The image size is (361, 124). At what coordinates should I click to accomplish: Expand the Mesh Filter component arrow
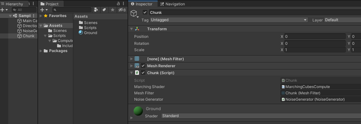click(x=131, y=59)
